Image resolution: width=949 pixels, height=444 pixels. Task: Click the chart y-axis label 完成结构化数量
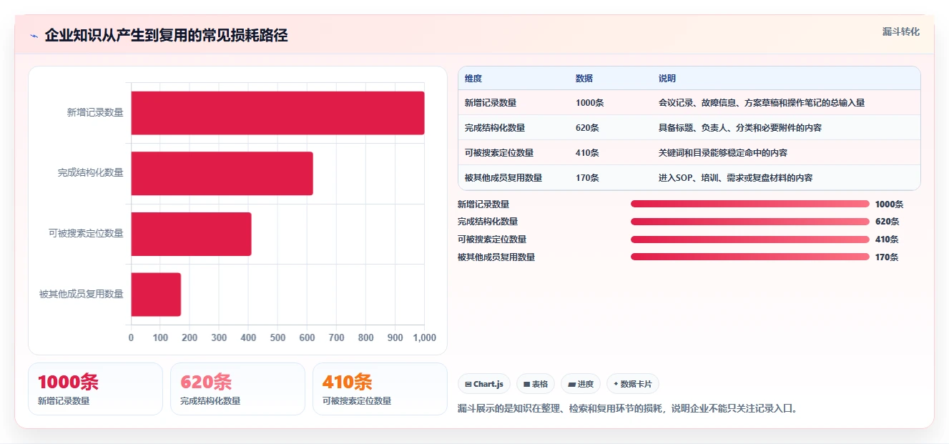[91, 173]
